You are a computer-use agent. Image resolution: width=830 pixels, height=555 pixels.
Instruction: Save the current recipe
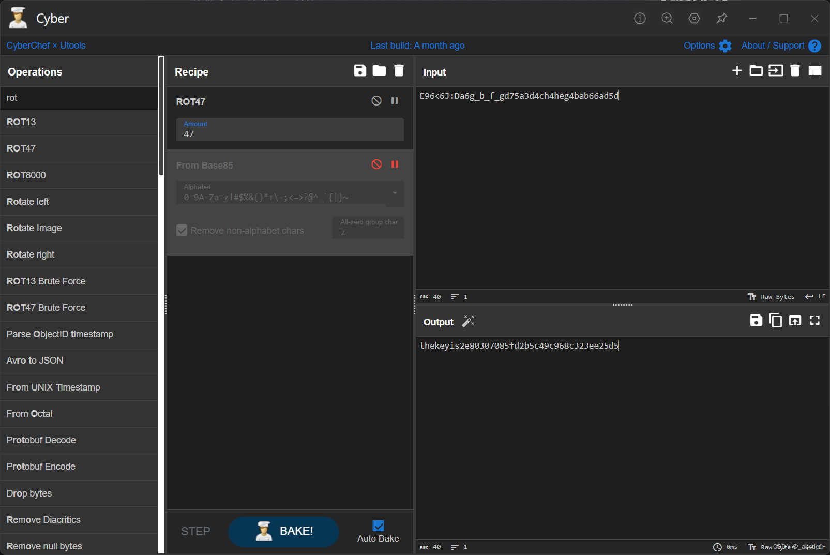pos(360,70)
